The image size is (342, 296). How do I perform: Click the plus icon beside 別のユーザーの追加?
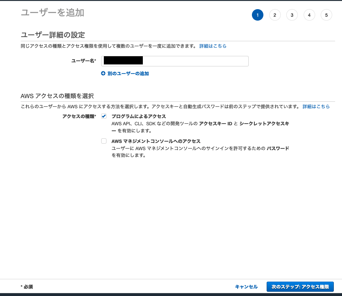point(103,74)
